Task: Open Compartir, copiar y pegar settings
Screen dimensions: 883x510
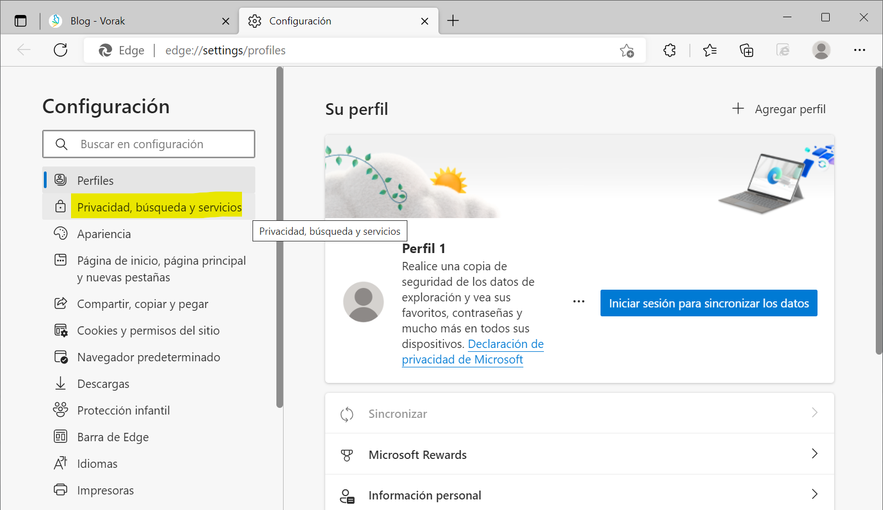Action: 149,304
